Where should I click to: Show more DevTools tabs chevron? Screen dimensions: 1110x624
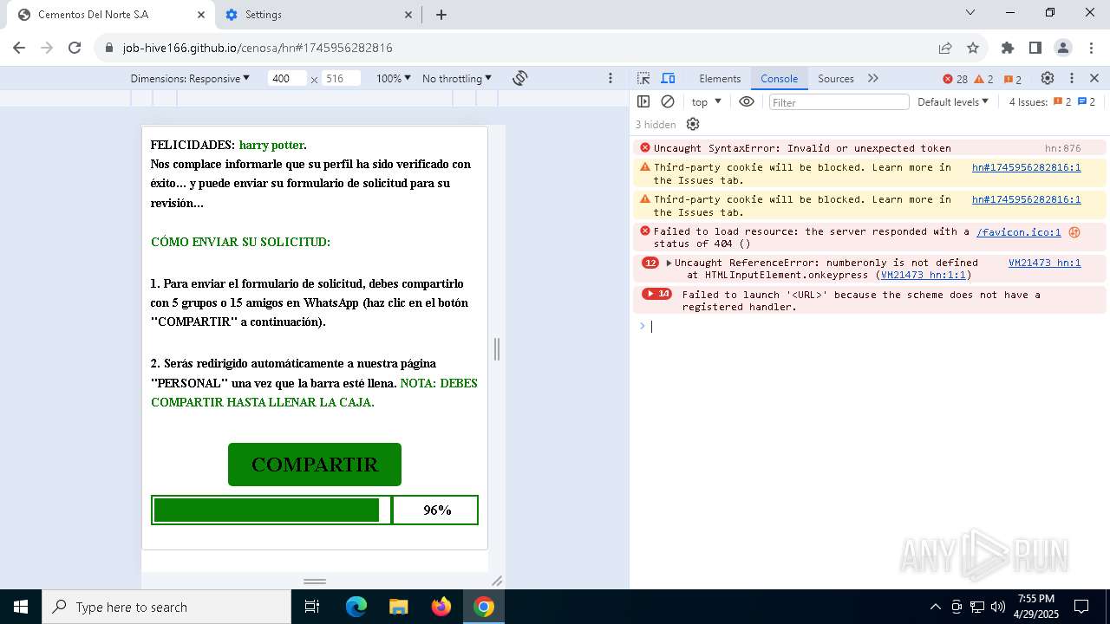873,78
